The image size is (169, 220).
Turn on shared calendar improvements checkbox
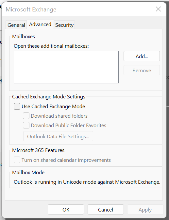tap(17, 160)
